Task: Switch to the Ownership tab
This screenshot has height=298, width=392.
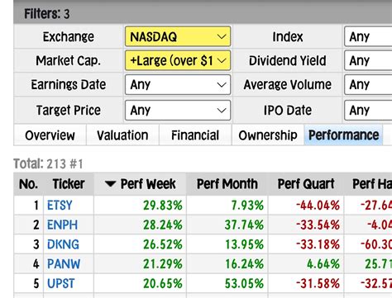Action: point(268,135)
